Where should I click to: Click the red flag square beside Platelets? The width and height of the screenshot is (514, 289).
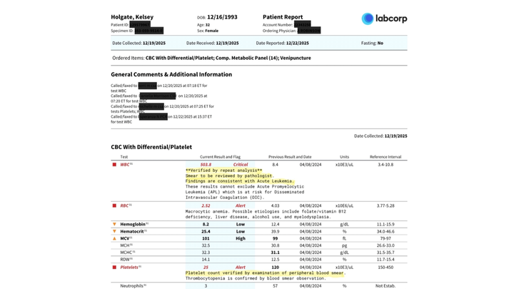click(114, 268)
